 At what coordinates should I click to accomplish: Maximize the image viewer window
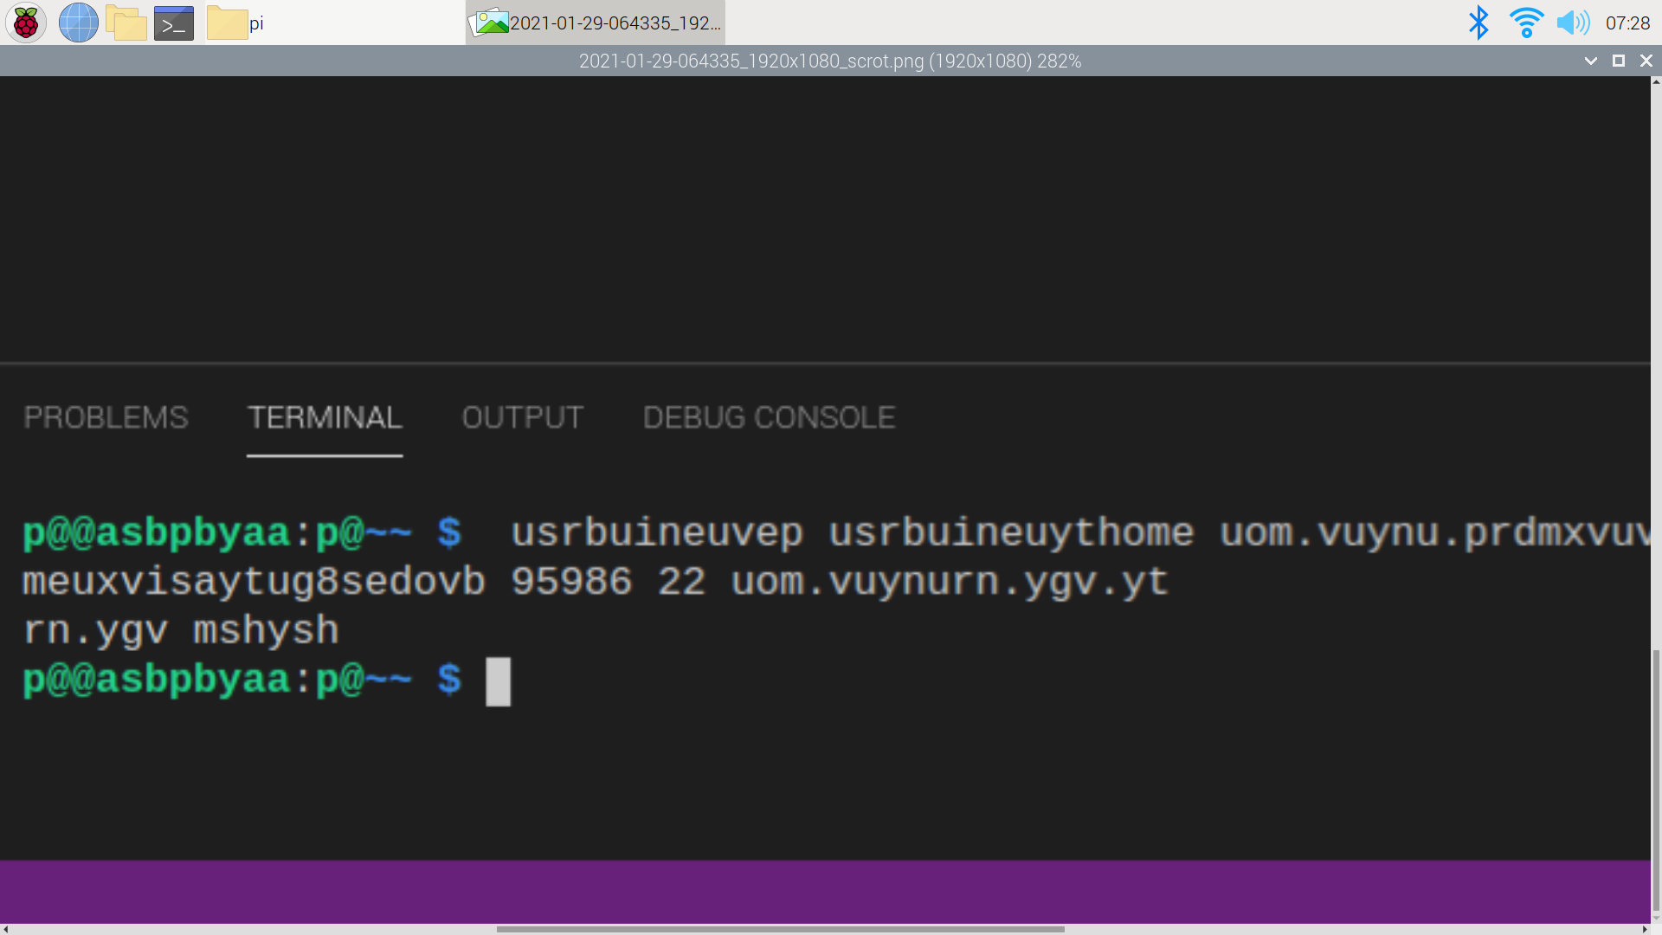click(1618, 61)
